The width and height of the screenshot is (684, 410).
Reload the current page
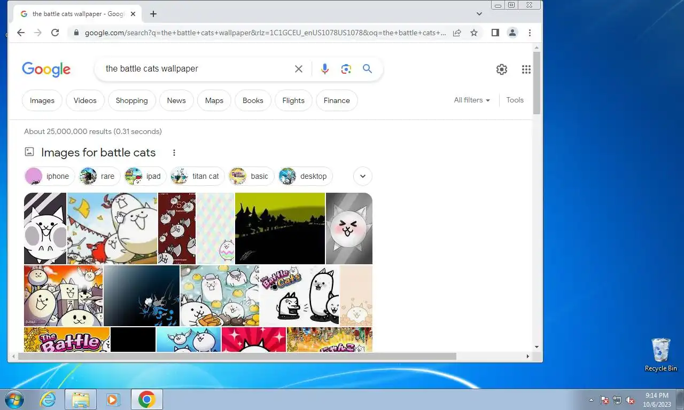pyautogui.click(x=55, y=33)
